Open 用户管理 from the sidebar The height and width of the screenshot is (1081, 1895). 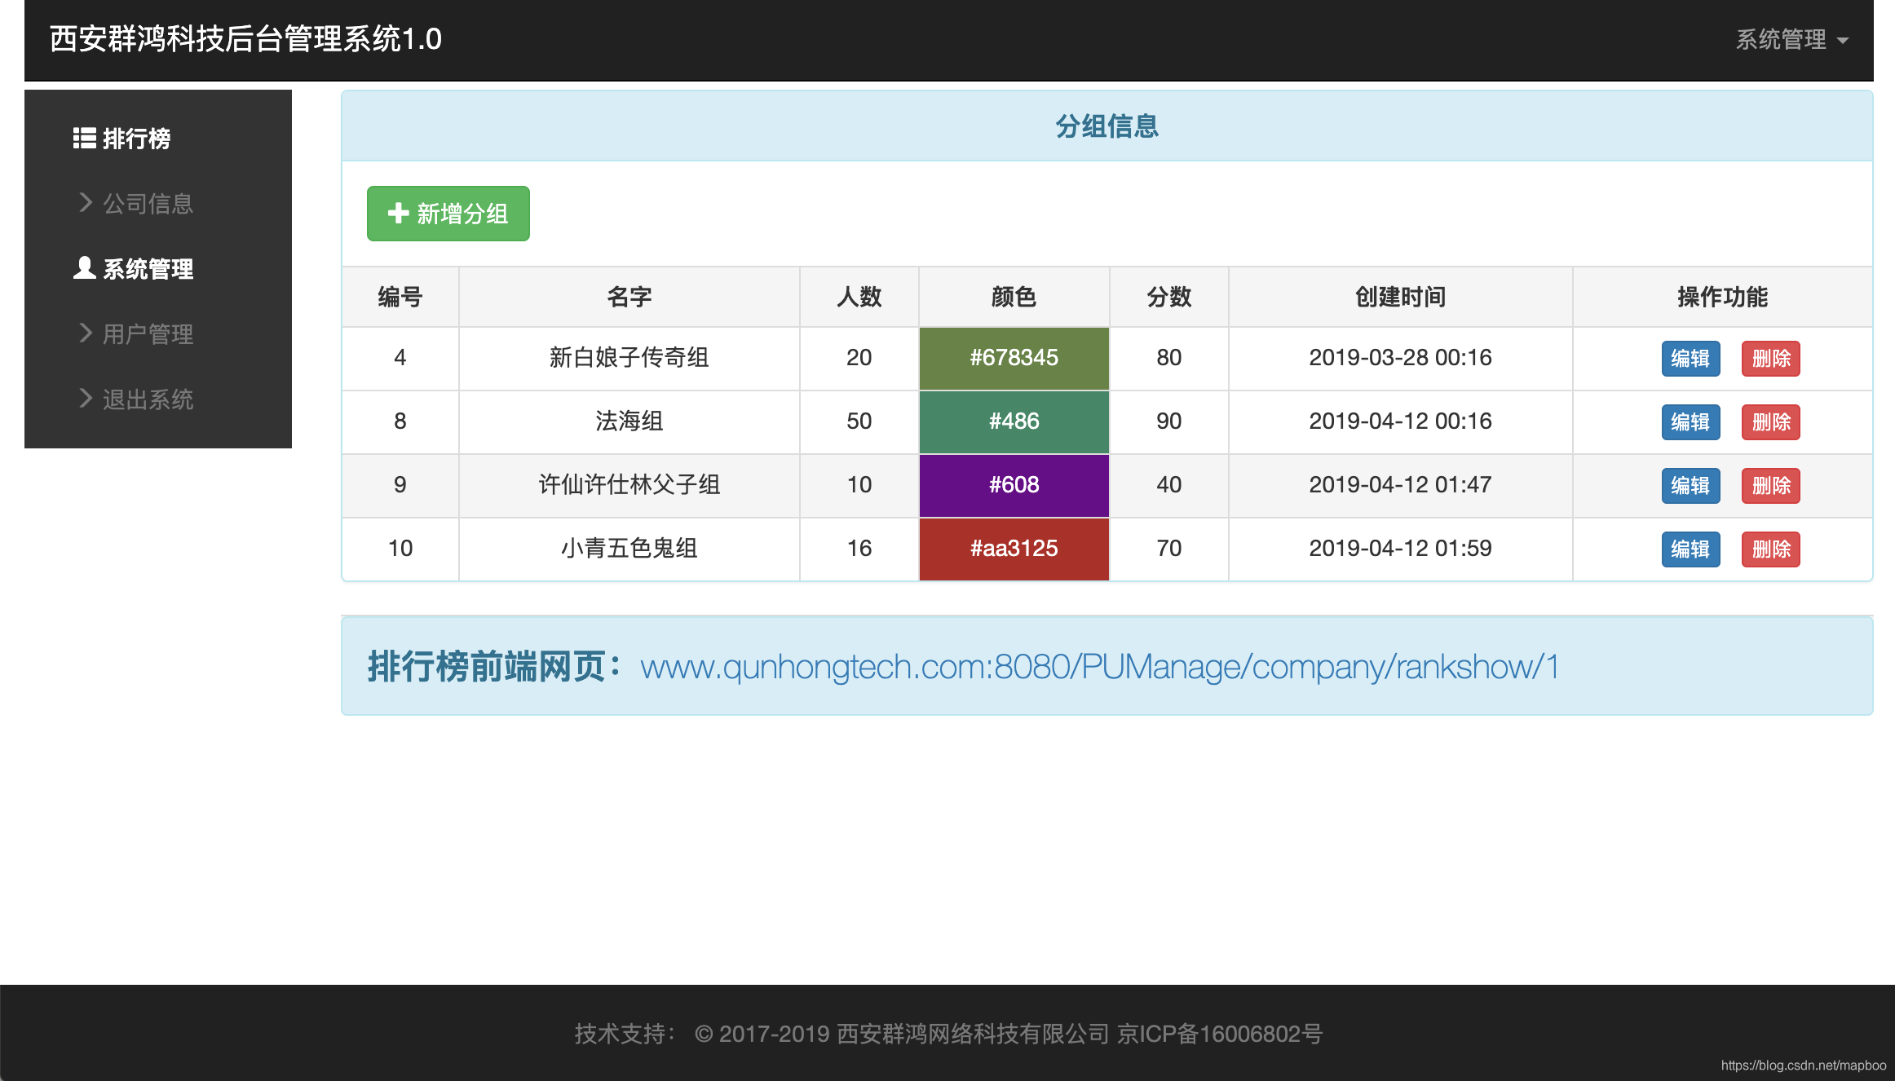[148, 333]
